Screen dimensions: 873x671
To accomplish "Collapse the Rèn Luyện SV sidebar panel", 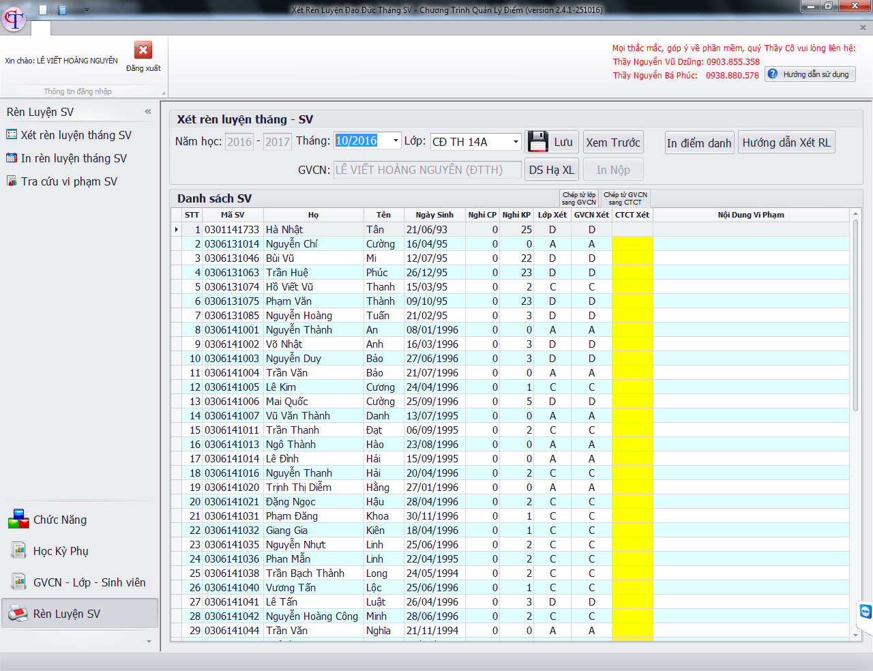I will point(148,111).
